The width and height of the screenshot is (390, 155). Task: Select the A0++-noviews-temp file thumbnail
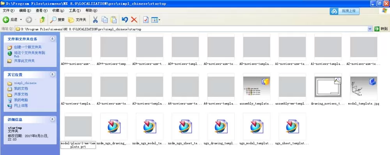pyautogui.click(x=114, y=47)
